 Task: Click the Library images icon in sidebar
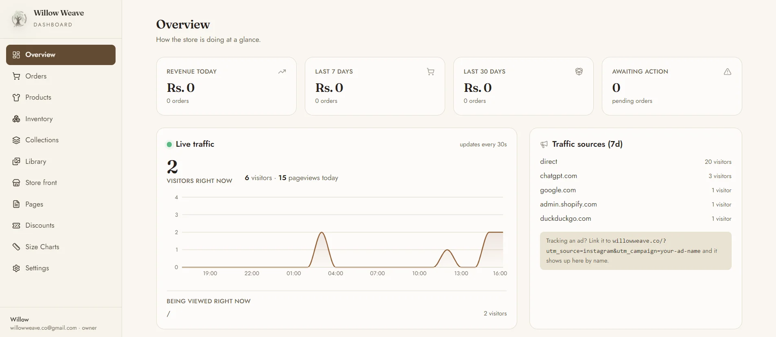point(16,161)
